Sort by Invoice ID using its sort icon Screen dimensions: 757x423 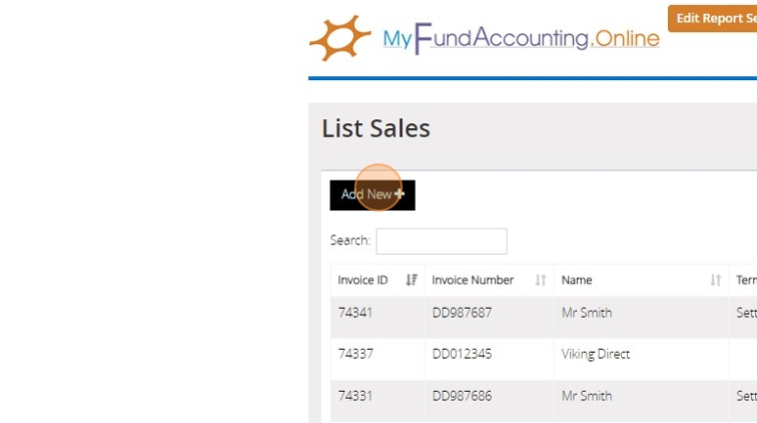coord(411,280)
